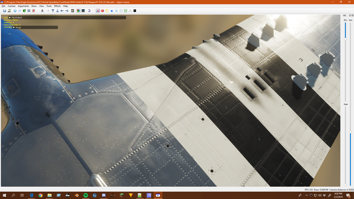
Task: Open Google Chrome from the taskbar
Action: tap(40, 195)
